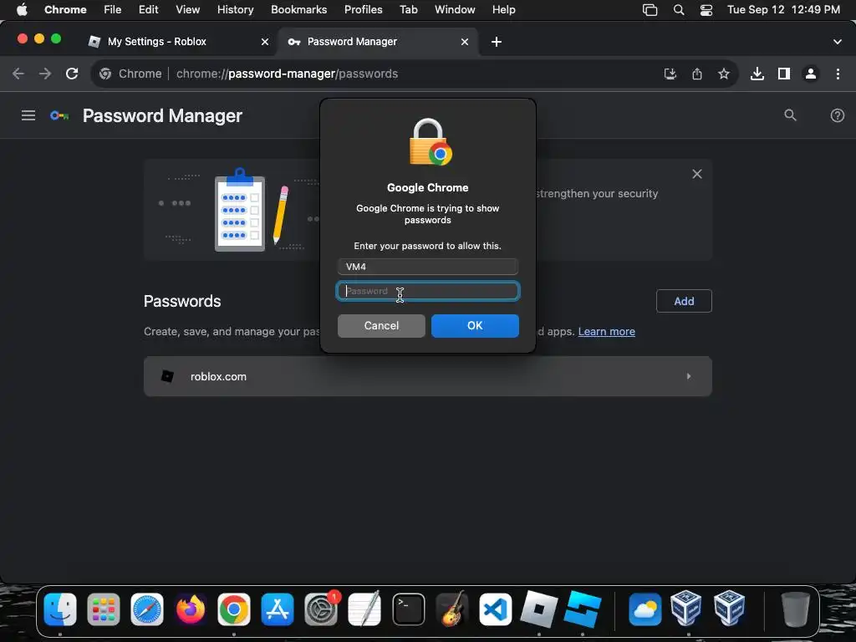
Task: Open the Bookmarks menu
Action: point(298,10)
